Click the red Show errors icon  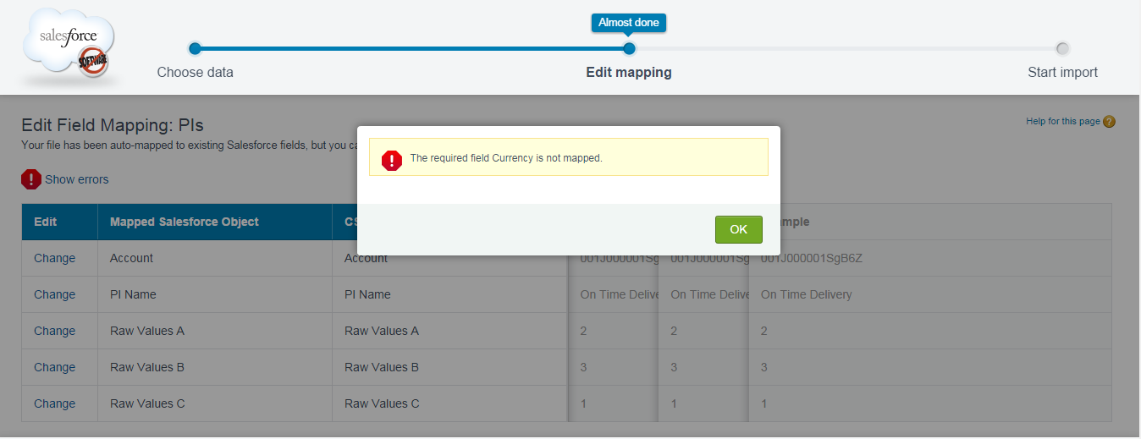(x=31, y=179)
